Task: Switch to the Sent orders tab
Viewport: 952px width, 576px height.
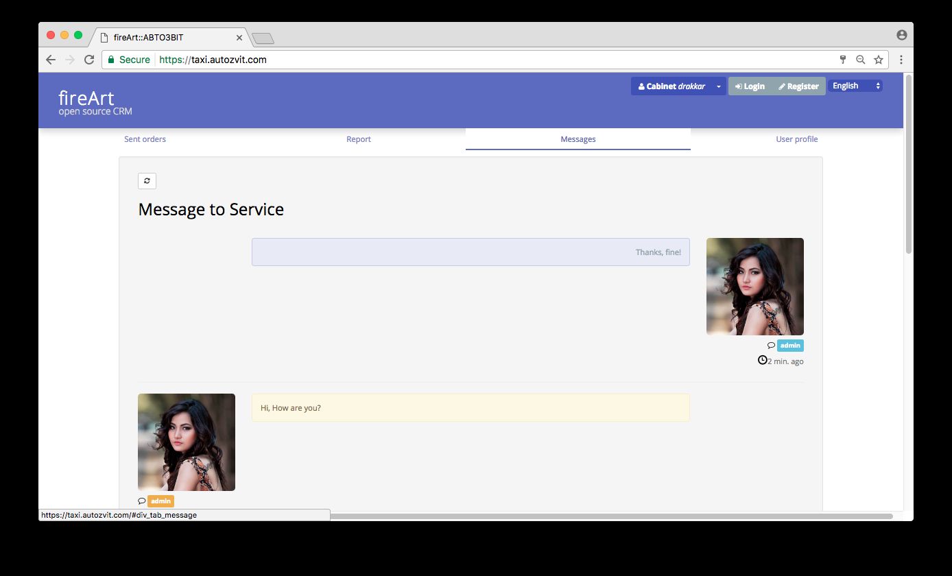Action: point(145,139)
